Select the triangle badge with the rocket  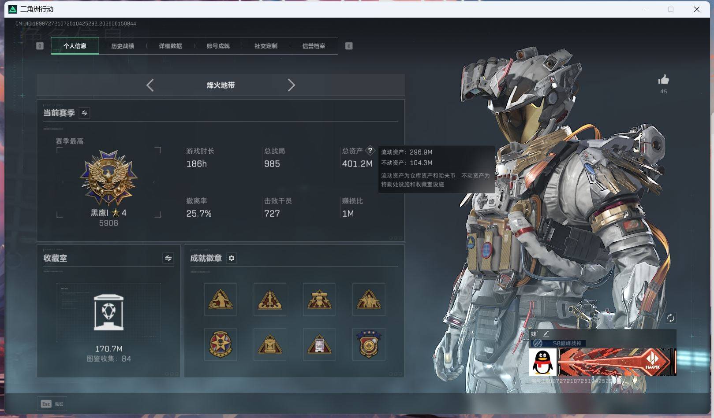pyautogui.click(x=270, y=300)
